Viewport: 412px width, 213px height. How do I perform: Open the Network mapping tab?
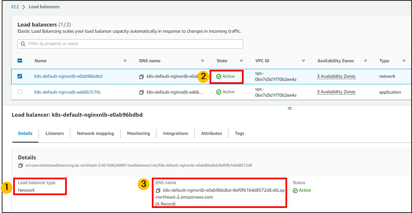coord(95,133)
